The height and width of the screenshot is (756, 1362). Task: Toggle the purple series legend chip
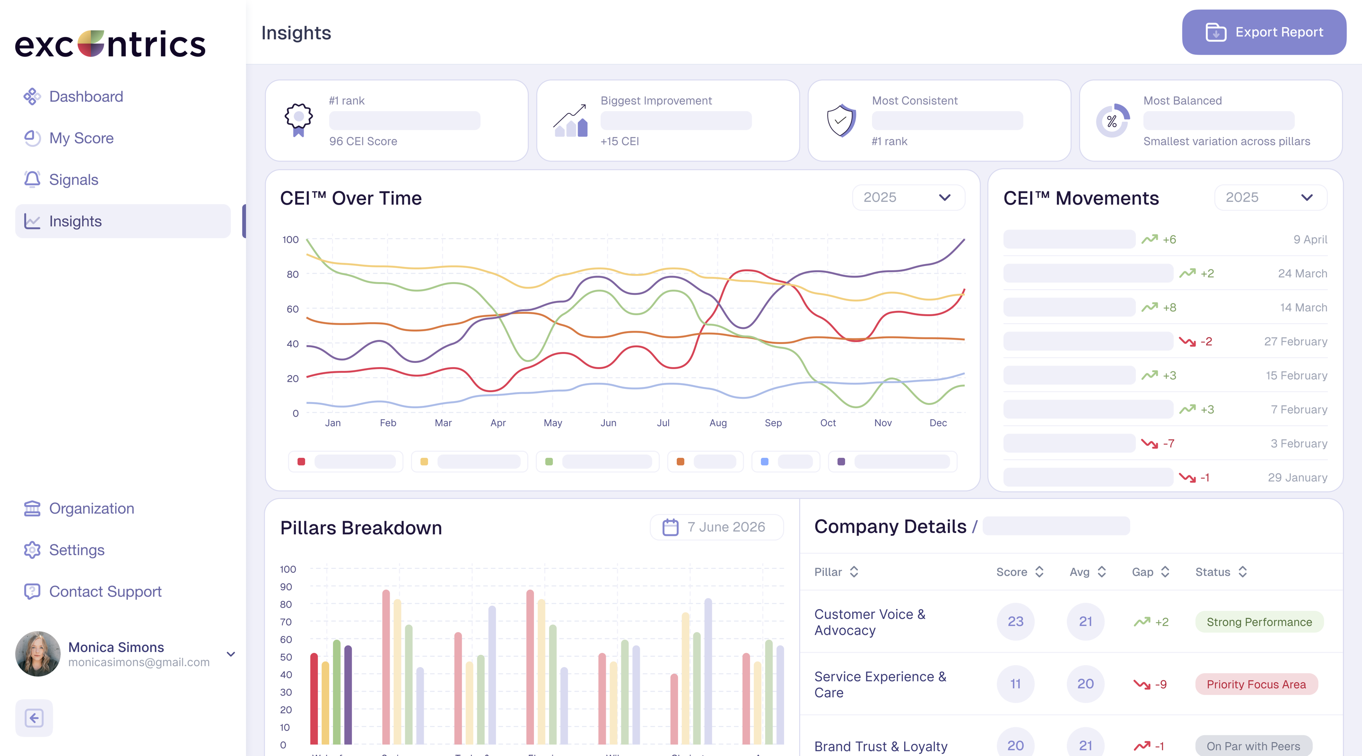pos(892,462)
